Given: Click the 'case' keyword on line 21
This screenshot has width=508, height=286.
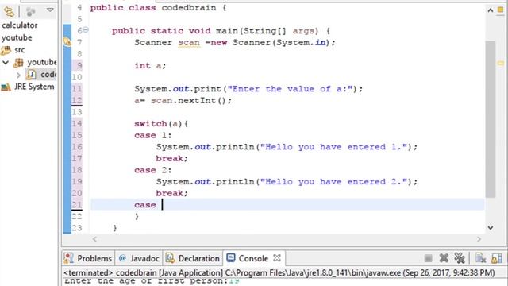Looking at the screenshot, I should 144,205.
